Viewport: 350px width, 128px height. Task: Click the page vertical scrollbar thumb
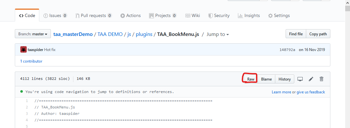[x=347, y=8]
